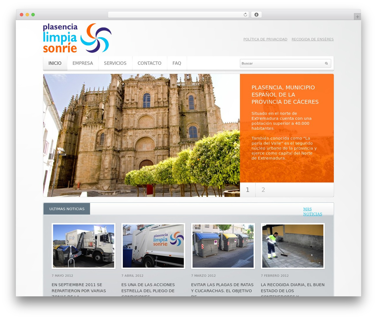This screenshot has height=319, width=377.
Task: Open the SERVICIOS menu
Action: click(115, 63)
